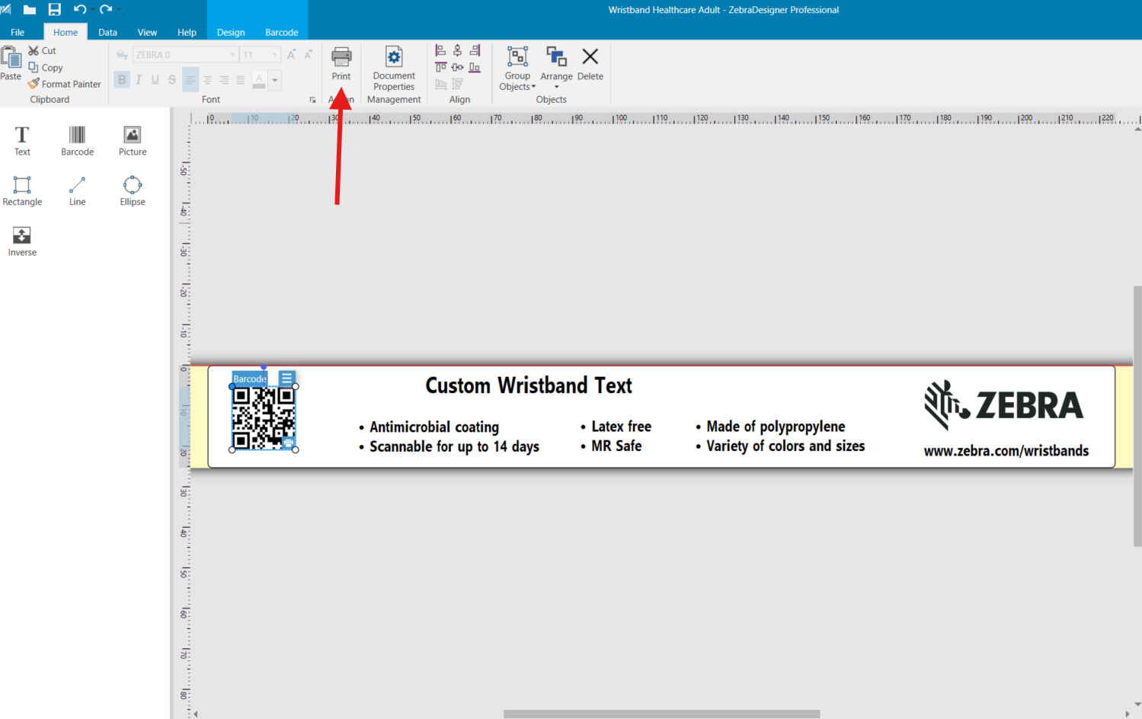Click the horizontal scrollbar at the bottom
This screenshot has width=1142, height=719.
point(661,714)
